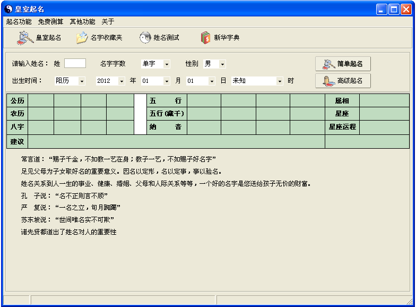
Task: Click the resize grip in the status bar corner
Action: coord(410,301)
